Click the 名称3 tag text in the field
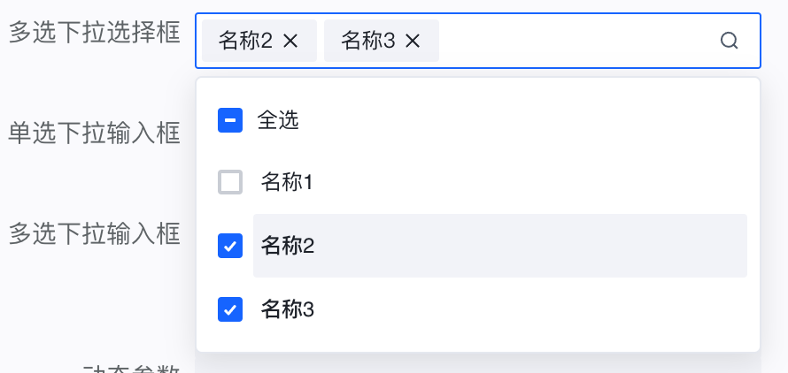This screenshot has height=373, width=788. coord(367,41)
